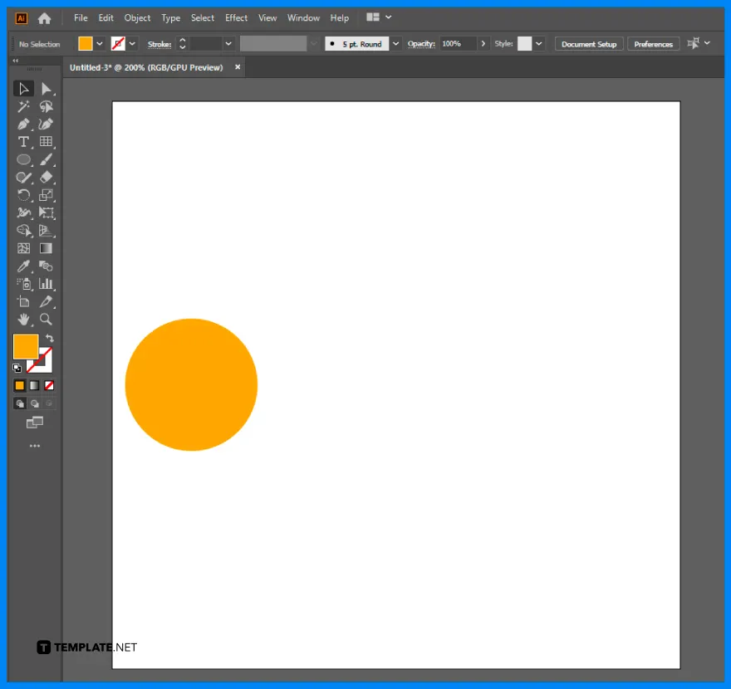Click the Document Setup button
This screenshot has height=689, width=731.
pos(588,43)
